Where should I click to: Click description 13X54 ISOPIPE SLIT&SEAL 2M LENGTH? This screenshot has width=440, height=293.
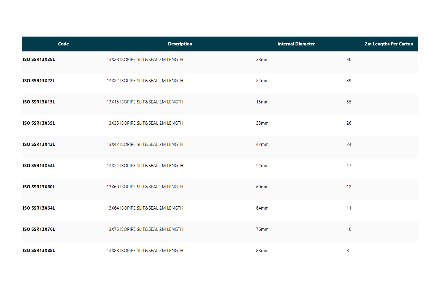145,166
